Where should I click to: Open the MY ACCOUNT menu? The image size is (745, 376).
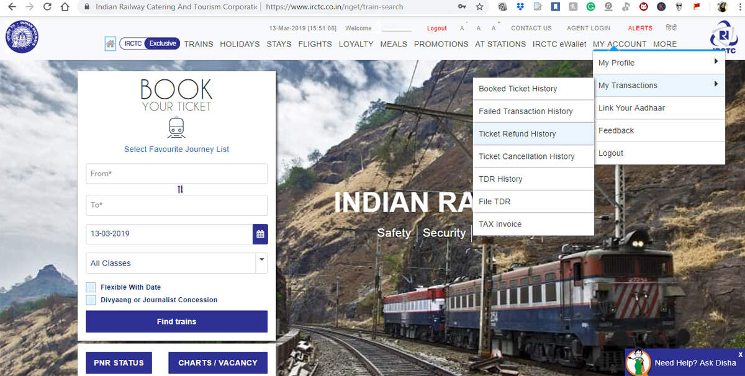click(620, 44)
